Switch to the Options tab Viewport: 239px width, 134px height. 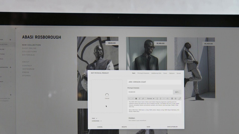coord(172,73)
